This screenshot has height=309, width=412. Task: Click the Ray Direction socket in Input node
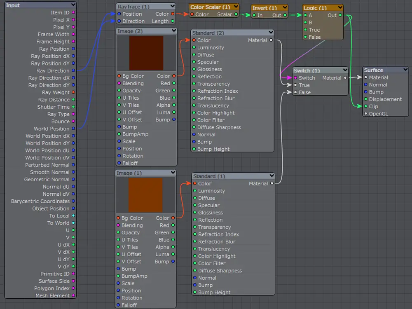[73, 70]
